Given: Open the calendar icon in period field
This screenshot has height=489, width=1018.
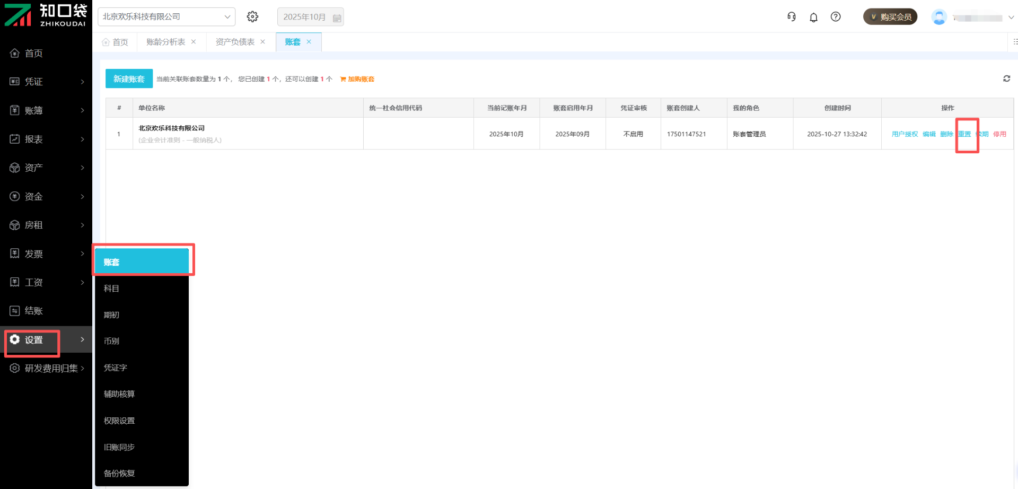Looking at the screenshot, I should tap(337, 18).
